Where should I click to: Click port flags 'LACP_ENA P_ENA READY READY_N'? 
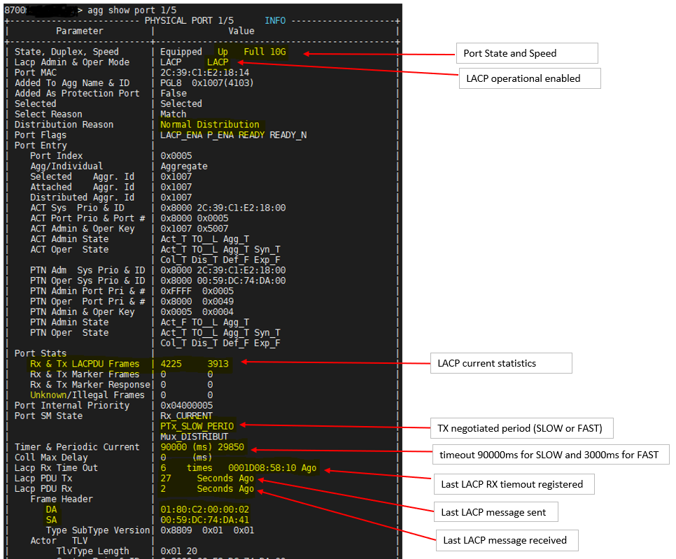pos(234,135)
